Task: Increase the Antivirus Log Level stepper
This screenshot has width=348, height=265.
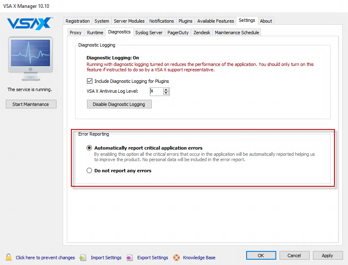Action: click(x=166, y=89)
